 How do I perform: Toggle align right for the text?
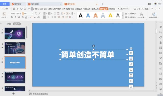[52, 17]
